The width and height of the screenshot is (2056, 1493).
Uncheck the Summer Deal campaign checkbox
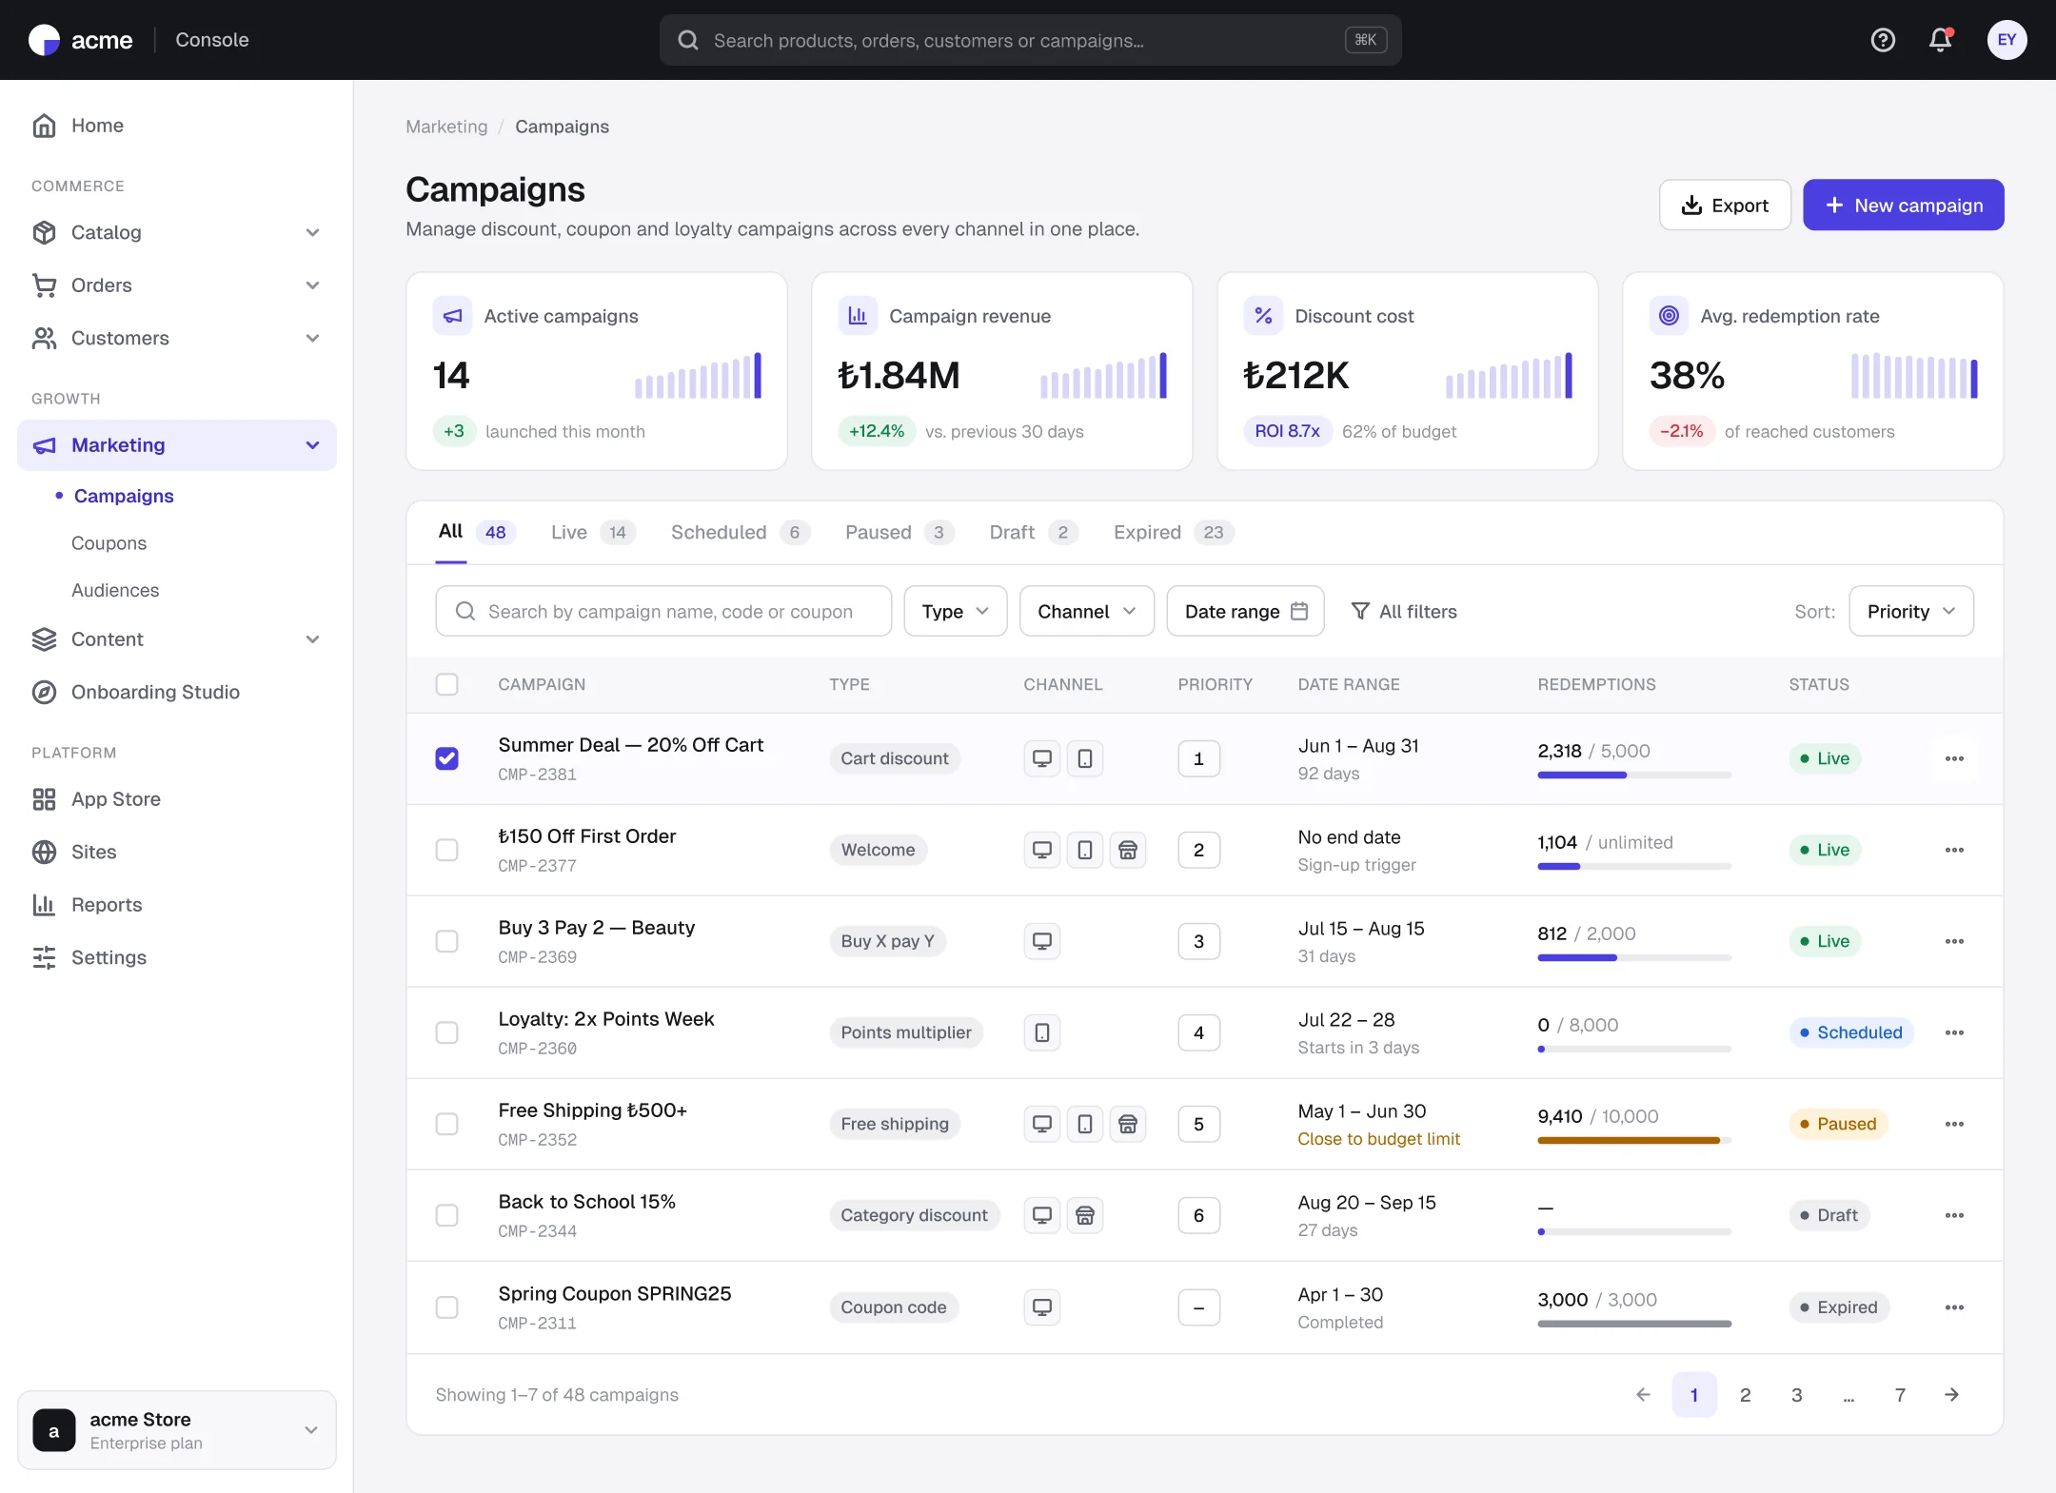446,758
